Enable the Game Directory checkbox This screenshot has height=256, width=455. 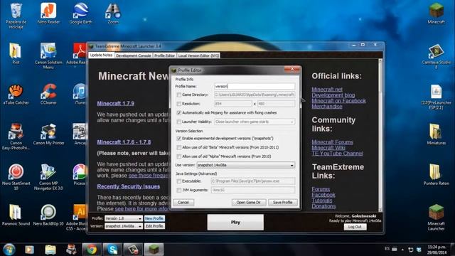(179, 95)
